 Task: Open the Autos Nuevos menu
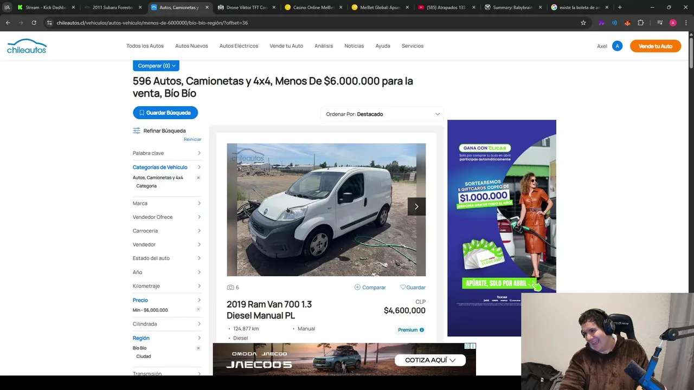click(191, 46)
